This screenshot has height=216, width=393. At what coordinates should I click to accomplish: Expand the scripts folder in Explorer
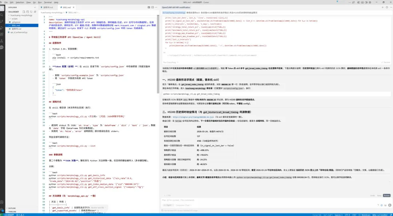15,19
